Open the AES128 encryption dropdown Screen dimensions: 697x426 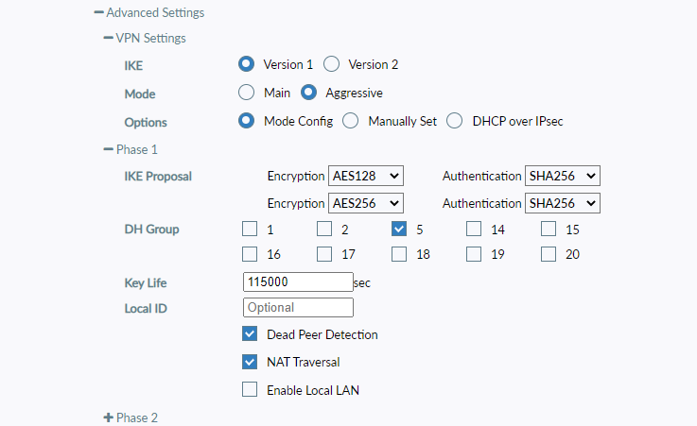point(366,176)
